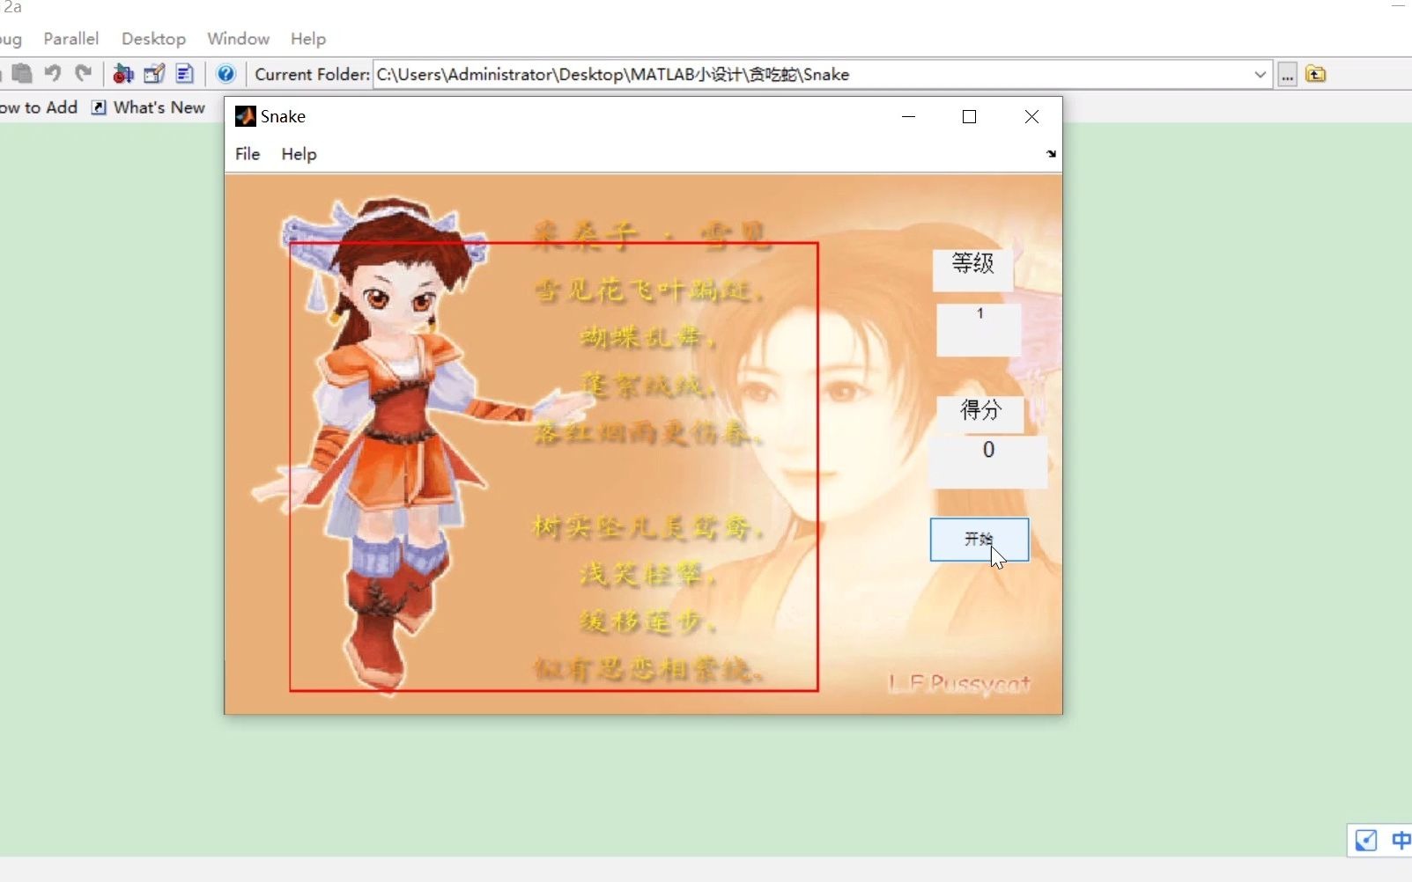The height and width of the screenshot is (882, 1412).
Task: Open the Parallel menu in MATLAB
Action: [70, 39]
